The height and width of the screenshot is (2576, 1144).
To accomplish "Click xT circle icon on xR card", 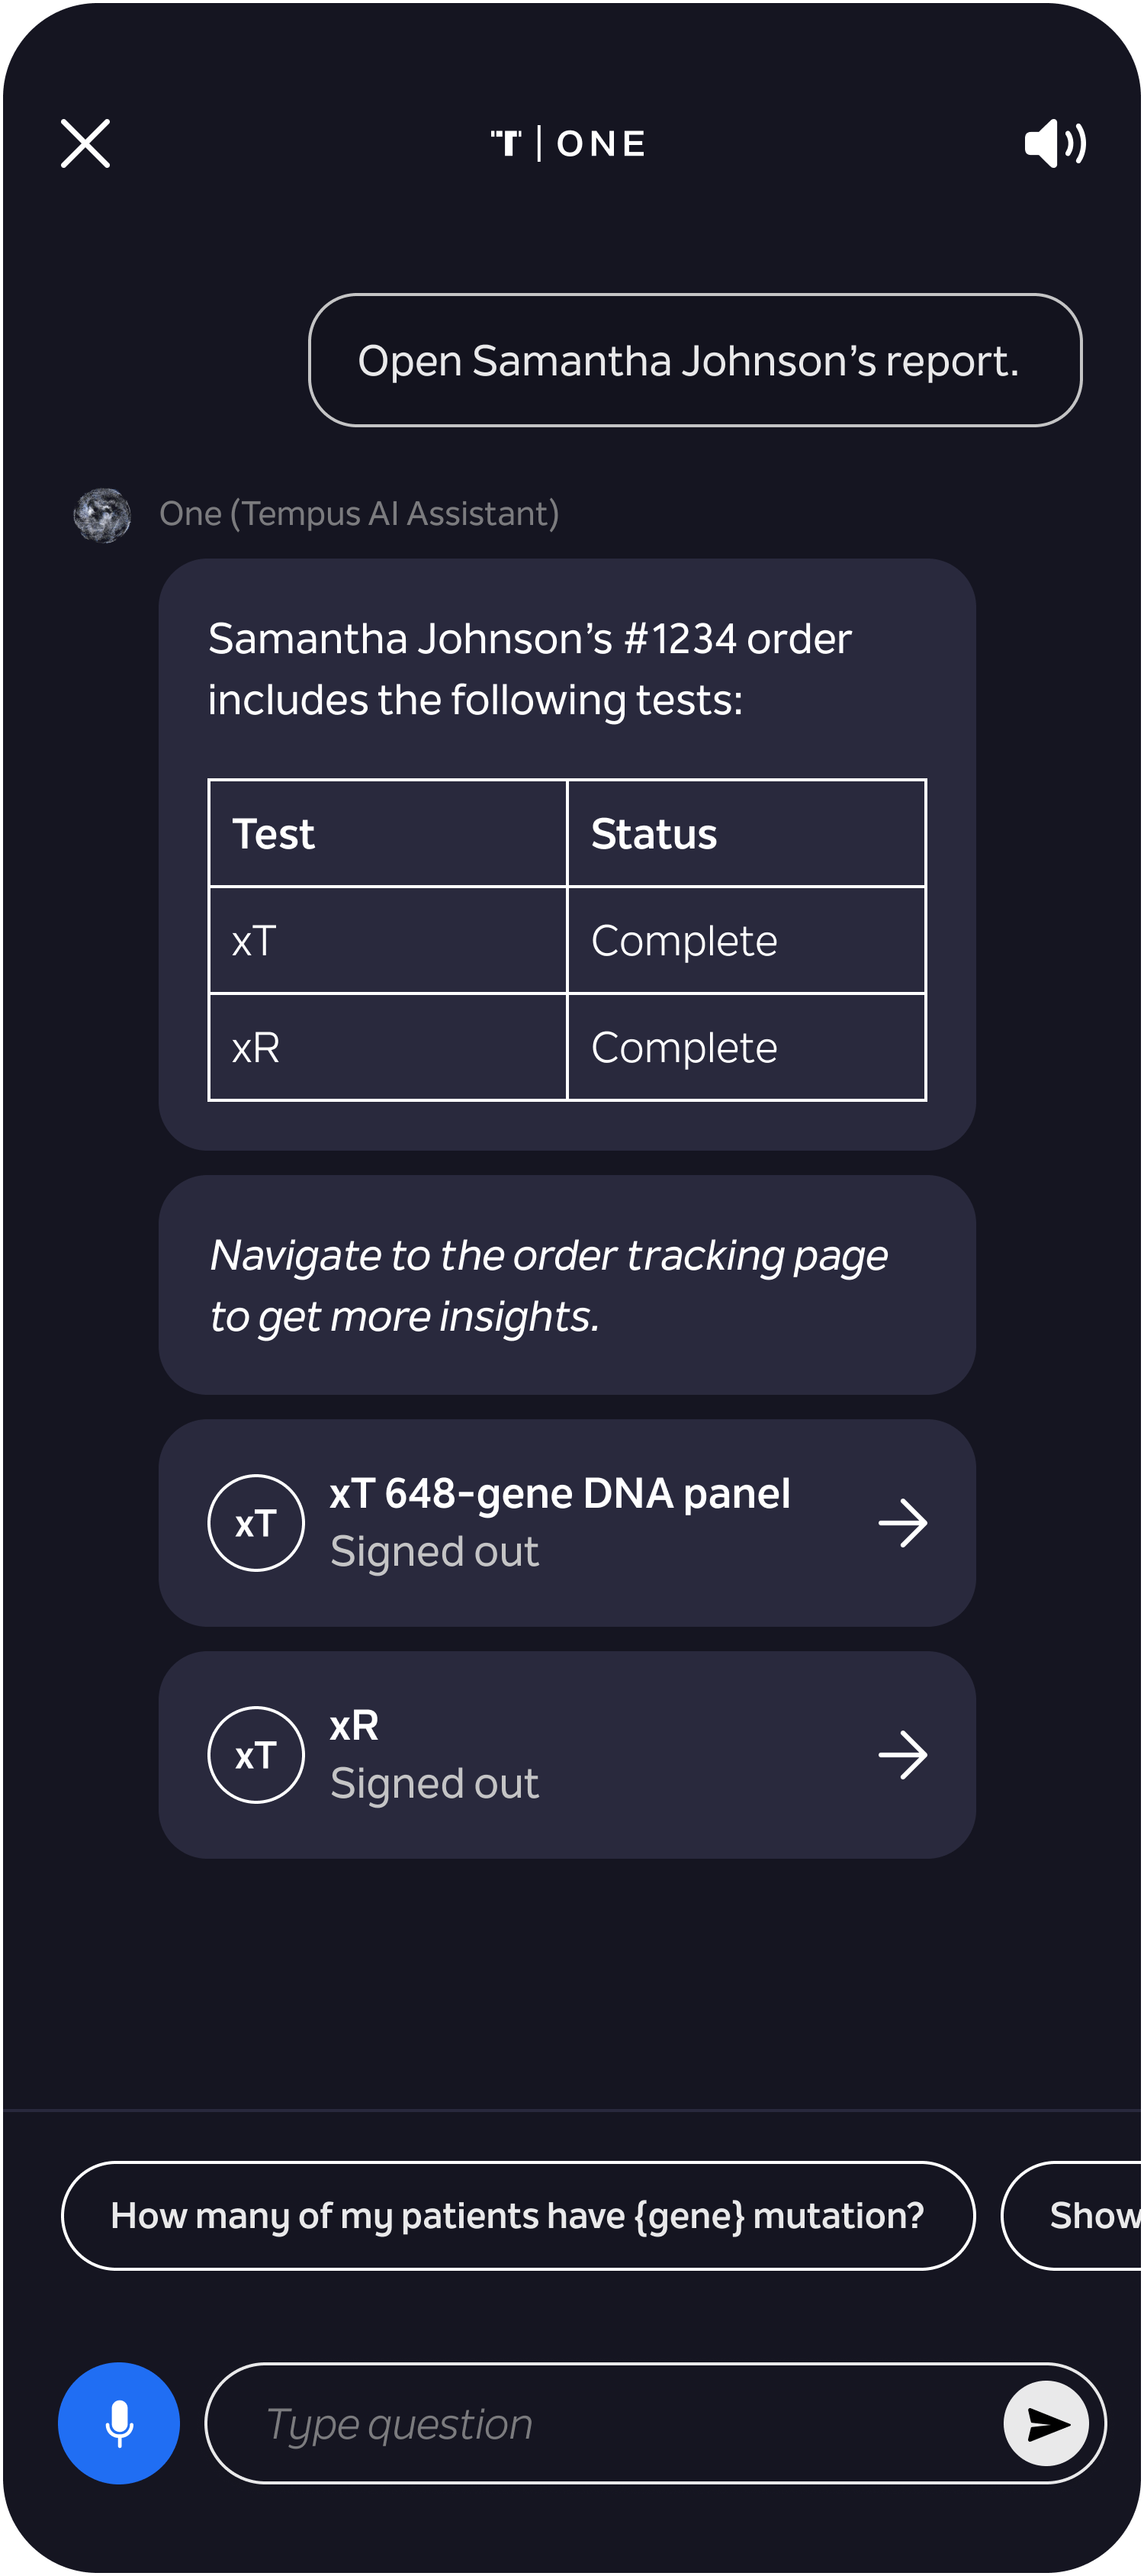I will (x=255, y=1754).
